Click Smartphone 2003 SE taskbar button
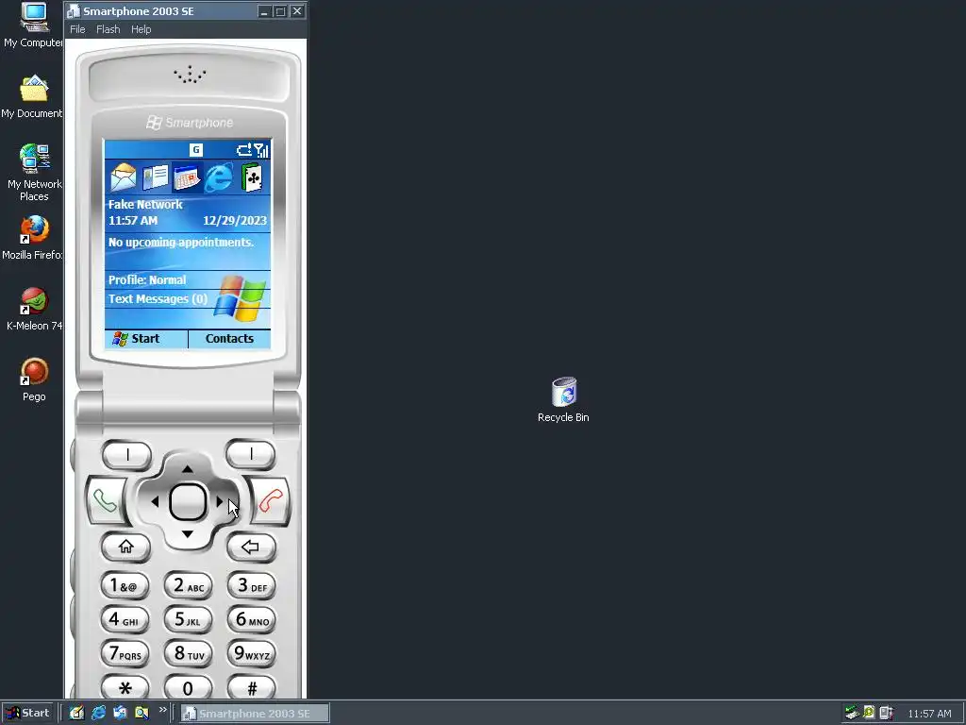 tap(255, 714)
